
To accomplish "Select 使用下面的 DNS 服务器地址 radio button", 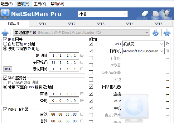I will point(5,87).
